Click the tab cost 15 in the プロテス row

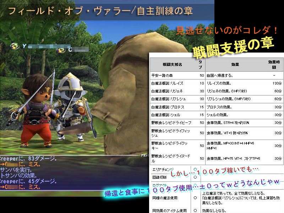coord(202,107)
